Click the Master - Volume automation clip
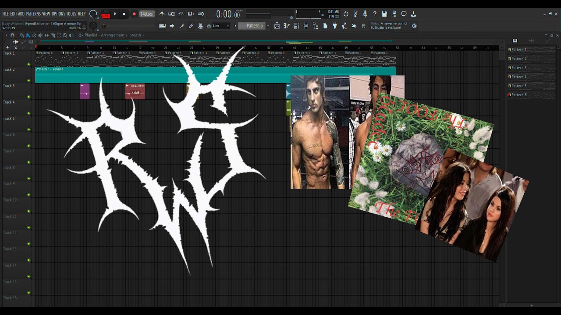Viewport: 561px width, 315px height. tap(215, 75)
